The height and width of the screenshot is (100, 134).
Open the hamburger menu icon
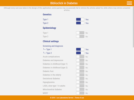click(129, 3)
